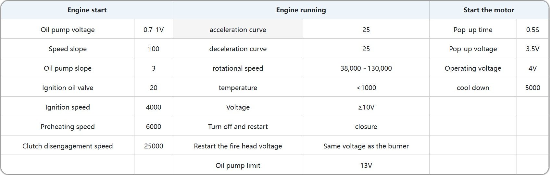550x175 pixels.
Task: Click the Operating voltage cell
Action: point(473,68)
